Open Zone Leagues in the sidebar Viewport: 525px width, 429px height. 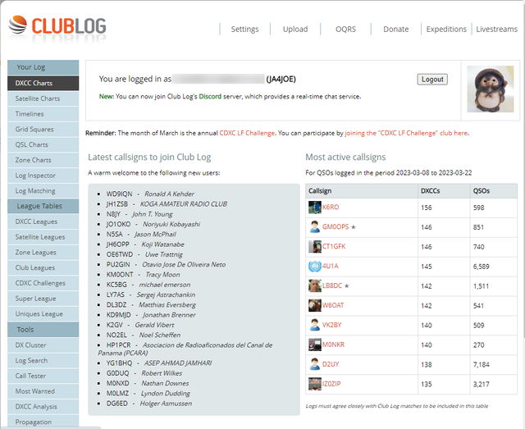(x=43, y=253)
